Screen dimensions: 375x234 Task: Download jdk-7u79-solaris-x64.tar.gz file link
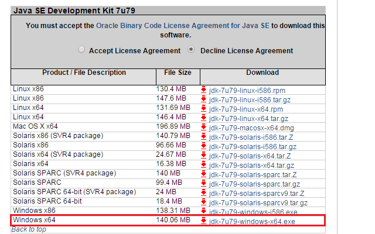[251, 165]
